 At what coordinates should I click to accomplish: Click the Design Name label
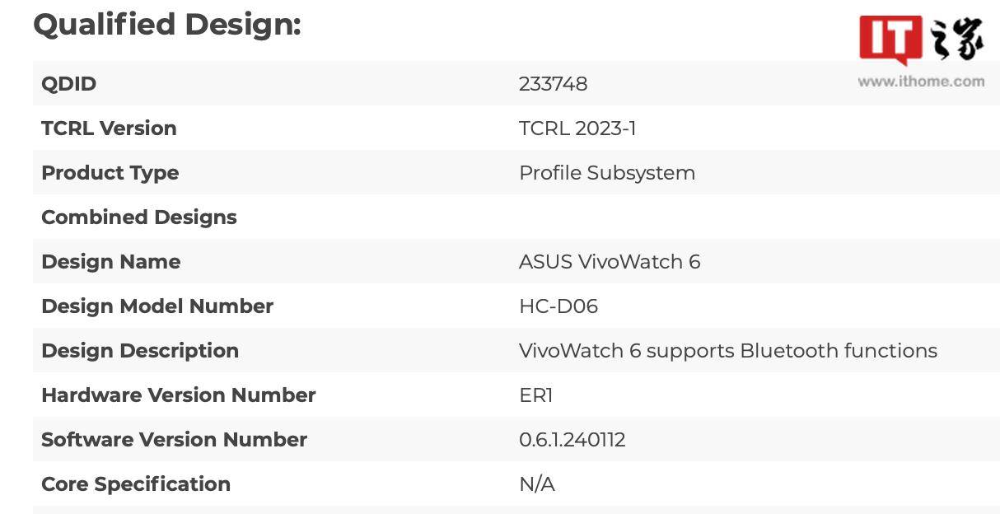(111, 262)
